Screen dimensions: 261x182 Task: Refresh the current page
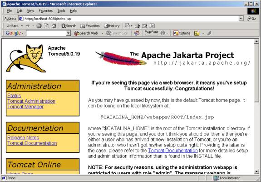46,26
